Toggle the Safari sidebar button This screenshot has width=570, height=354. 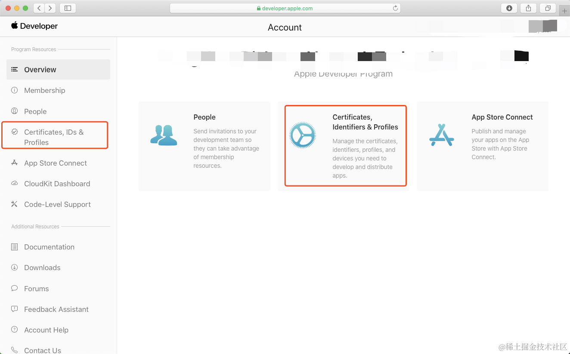[68, 8]
